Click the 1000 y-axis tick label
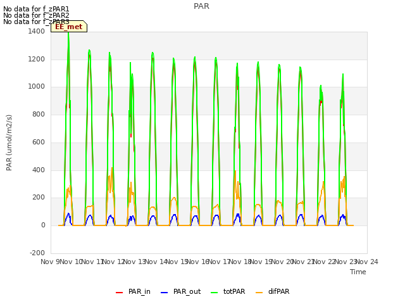 pos(37,87)
